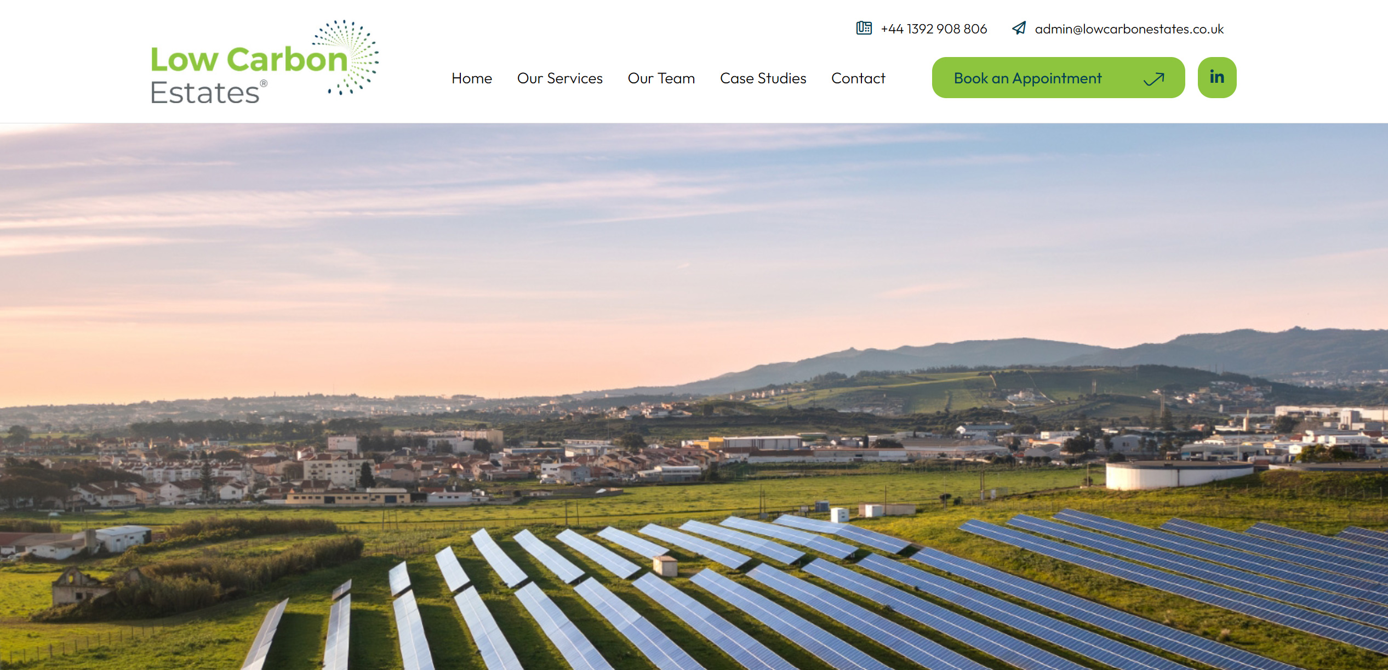Click the starburst graphic in the logo

pyautogui.click(x=346, y=58)
